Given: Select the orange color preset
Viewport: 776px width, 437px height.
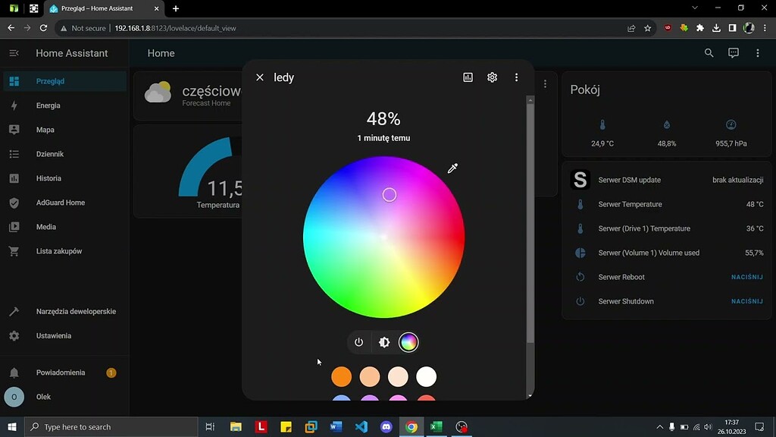Looking at the screenshot, I should pyautogui.click(x=341, y=376).
